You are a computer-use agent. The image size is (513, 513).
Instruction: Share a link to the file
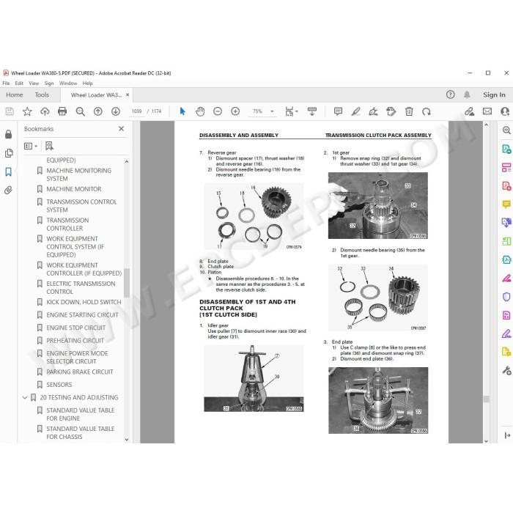470,111
